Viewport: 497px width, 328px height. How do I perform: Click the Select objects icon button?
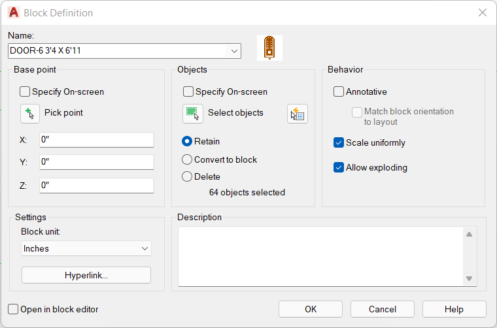193,114
